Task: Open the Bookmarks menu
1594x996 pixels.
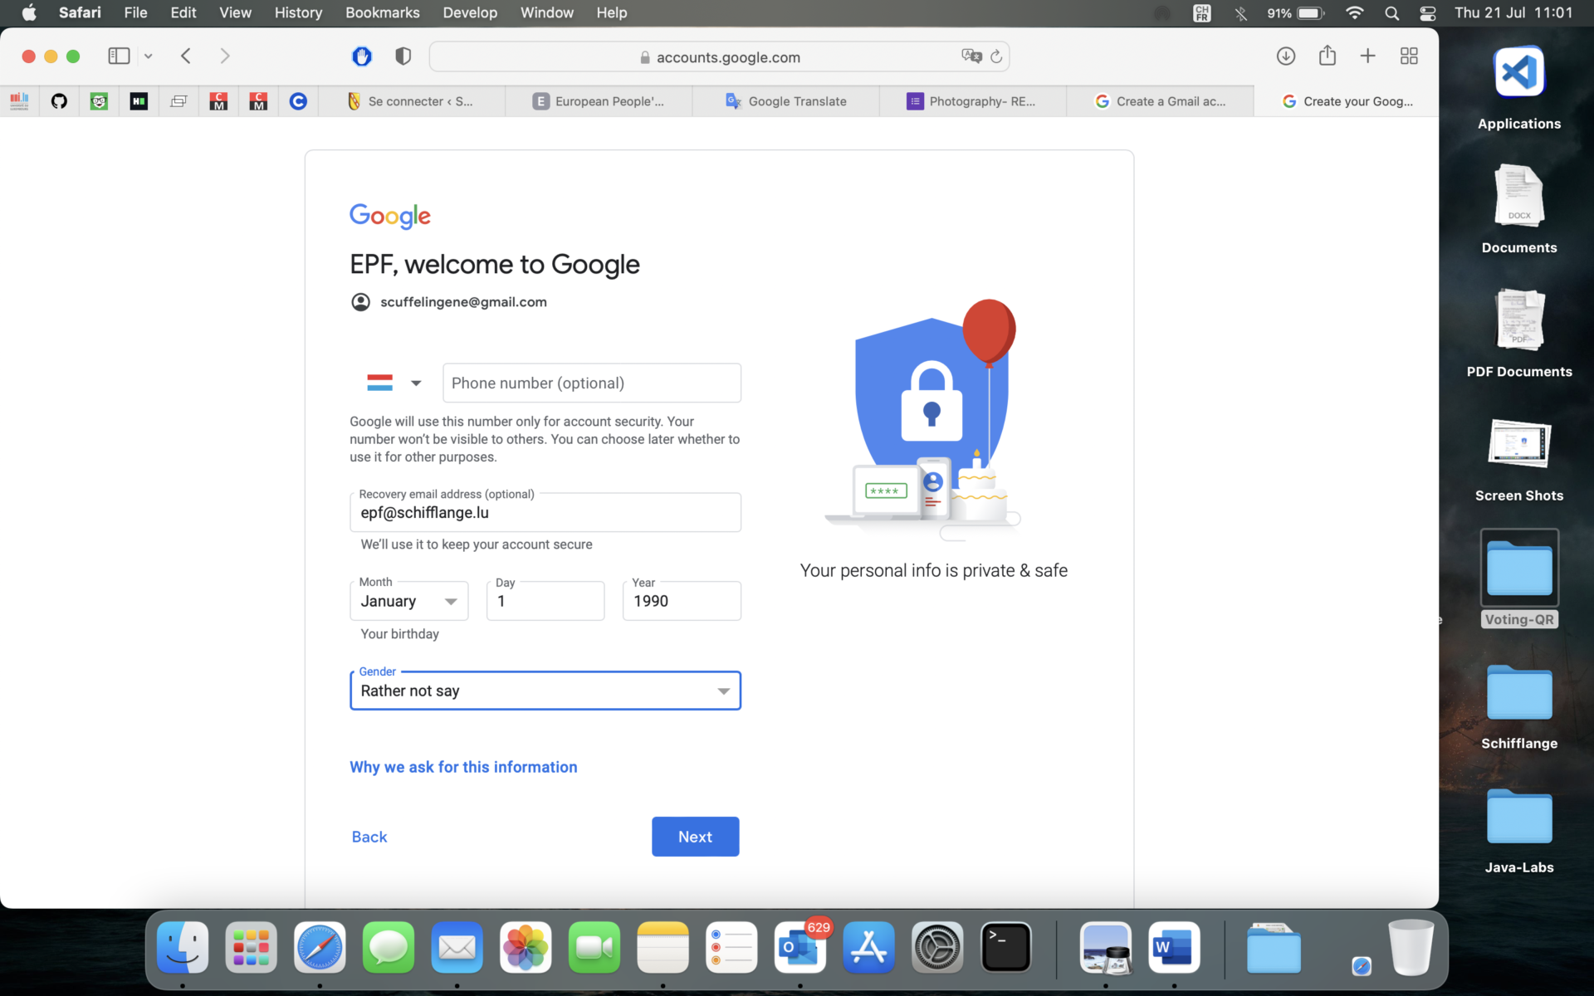Action: coord(382,12)
